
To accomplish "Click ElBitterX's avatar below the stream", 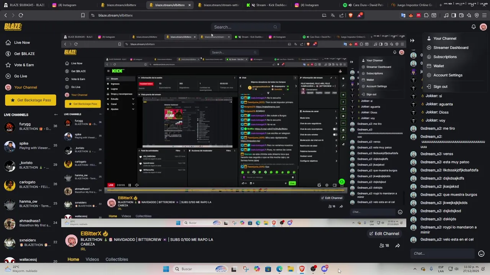I will pos(71,241).
